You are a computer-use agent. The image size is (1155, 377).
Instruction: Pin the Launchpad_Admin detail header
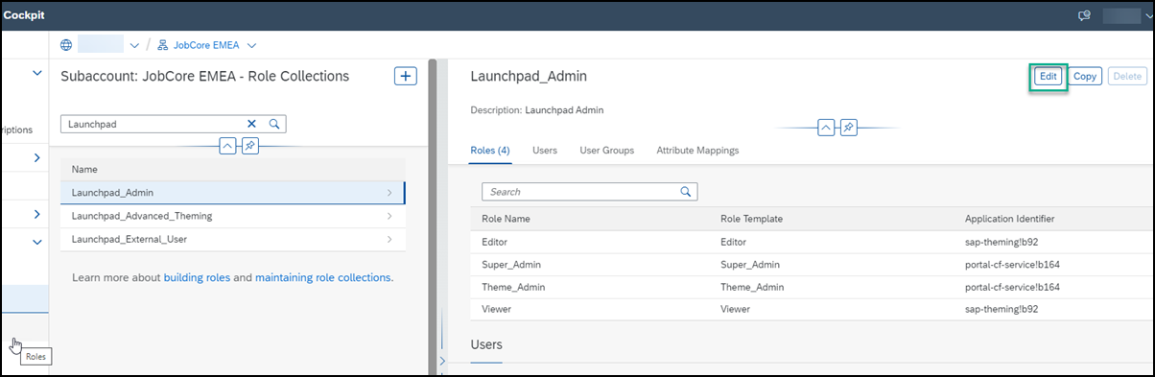[x=848, y=128]
